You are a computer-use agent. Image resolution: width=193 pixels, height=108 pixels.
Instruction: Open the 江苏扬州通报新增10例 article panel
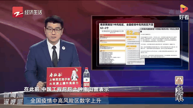coord(160,43)
